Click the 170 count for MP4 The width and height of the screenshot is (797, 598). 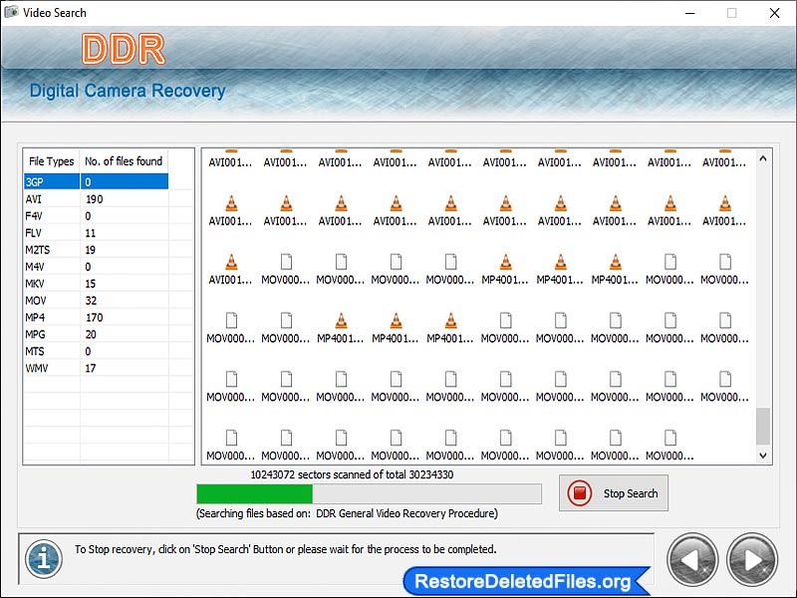94,317
